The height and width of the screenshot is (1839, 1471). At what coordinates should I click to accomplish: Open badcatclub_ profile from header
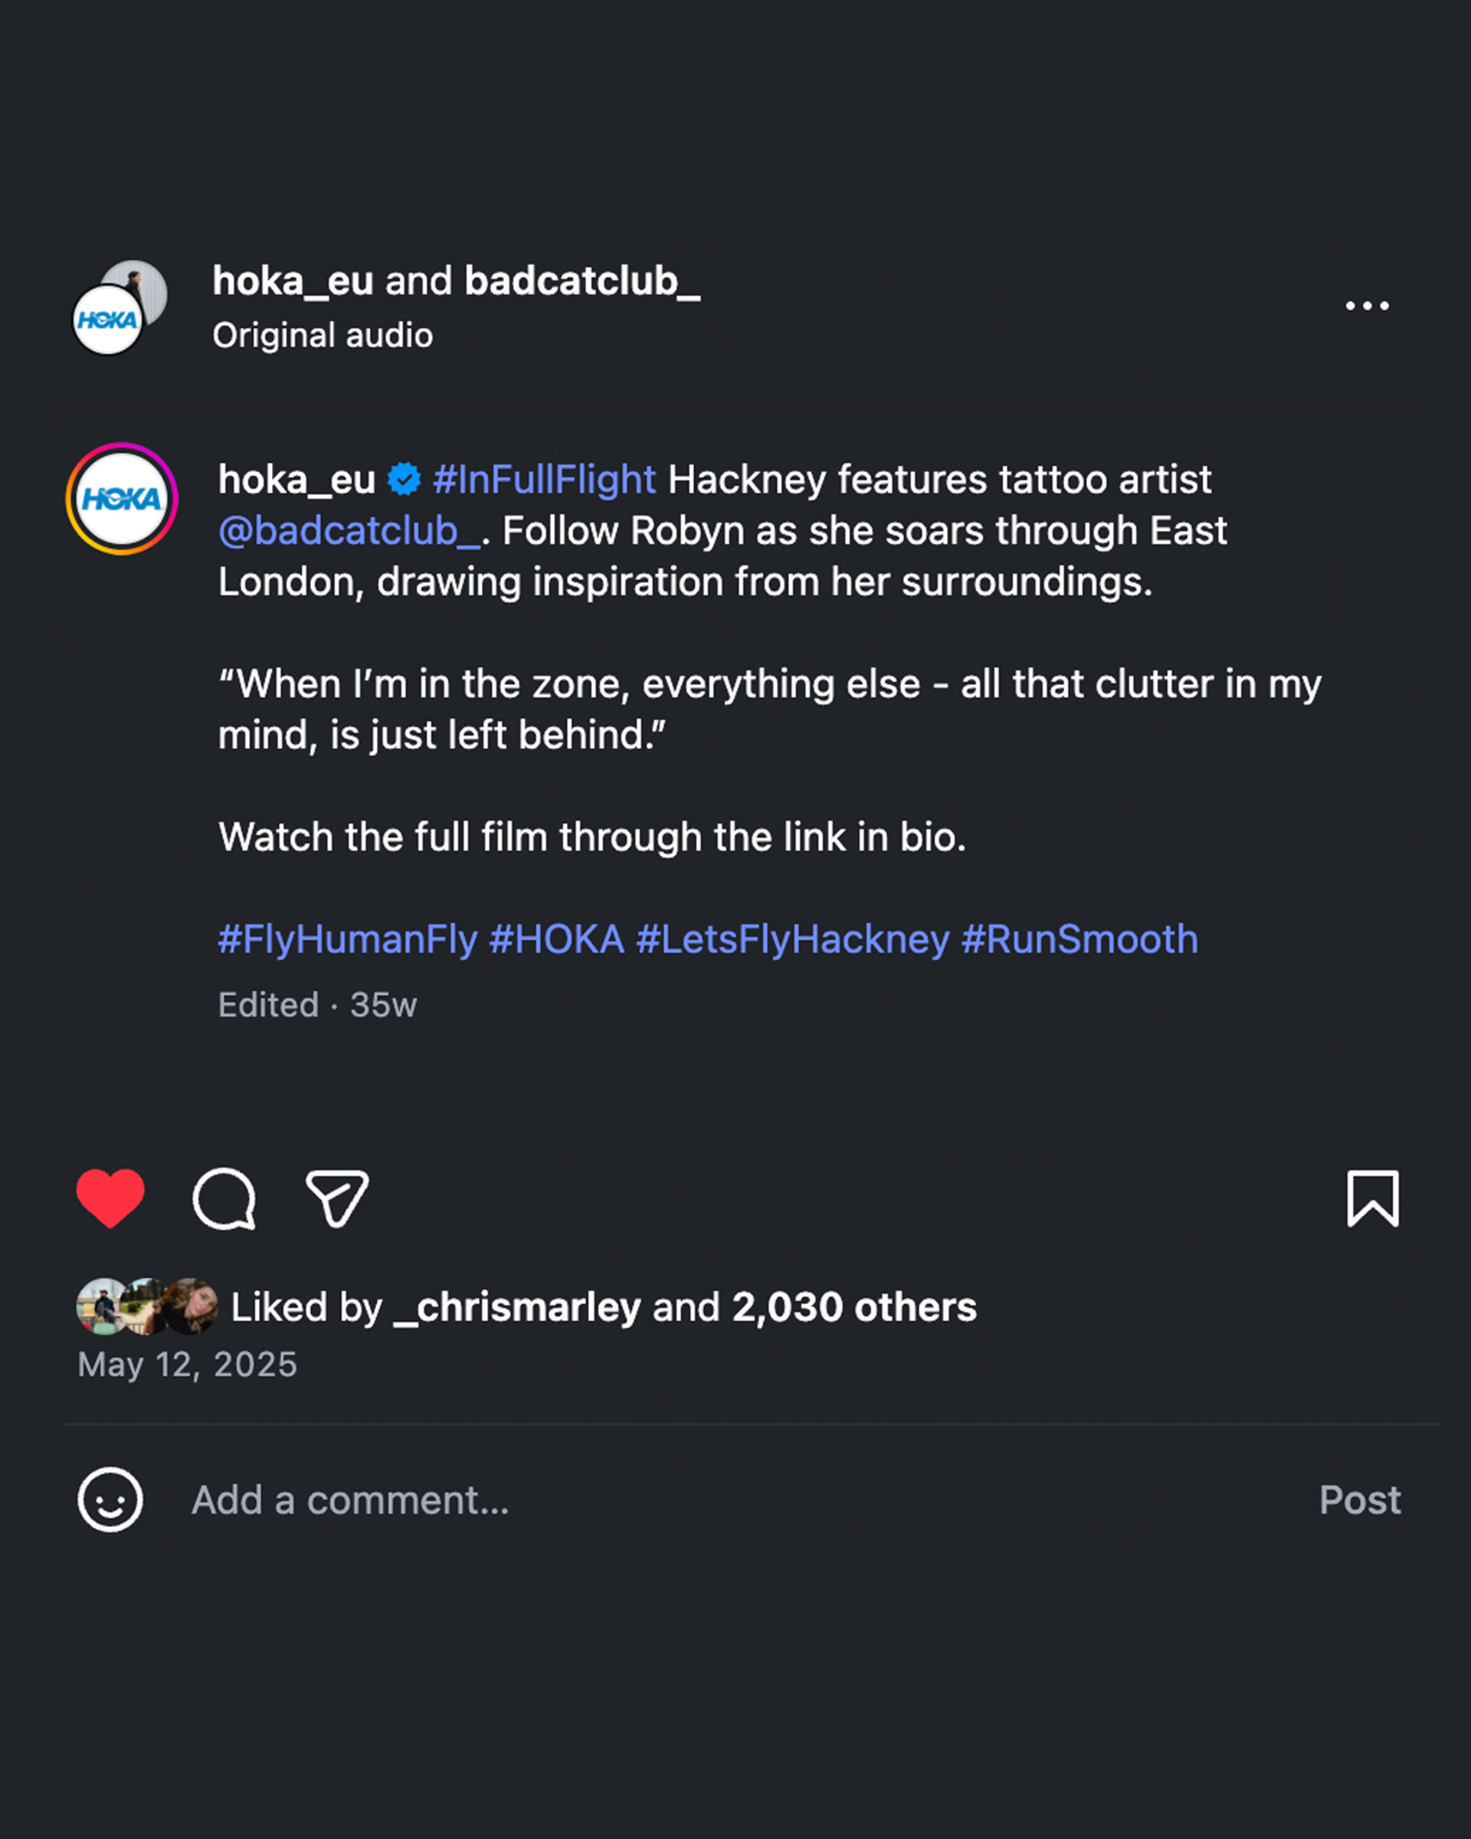click(x=582, y=280)
